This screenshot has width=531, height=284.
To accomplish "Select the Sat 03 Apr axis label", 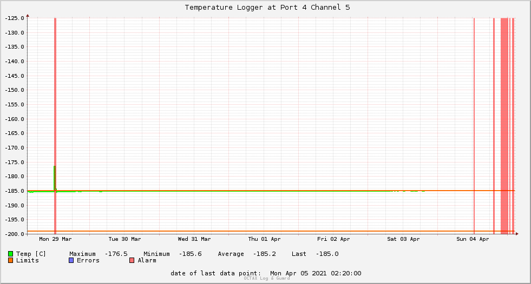I will pos(403,239).
